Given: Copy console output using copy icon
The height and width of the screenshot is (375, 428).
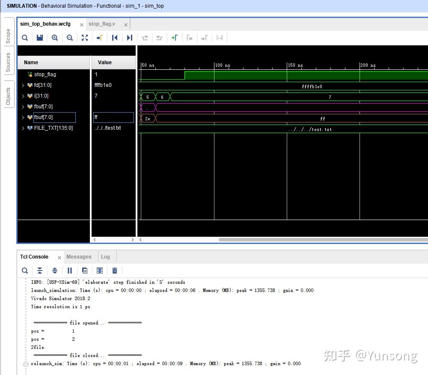Looking at the screenshot, I should pyautogui.click(x=85, y=271).
